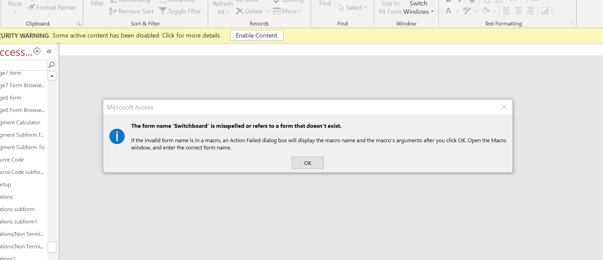This screenshot has height=260, width=603.
Task: Click the Find button in ribbon
Action: 325,3
